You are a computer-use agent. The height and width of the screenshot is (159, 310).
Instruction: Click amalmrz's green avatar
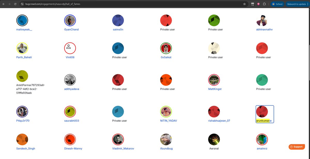[262, 139]
